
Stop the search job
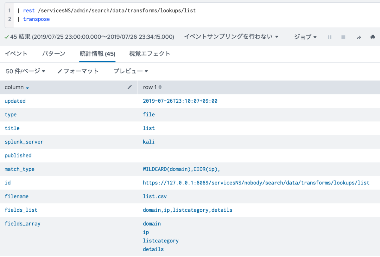pyautogui.click(x=343, y=37)
